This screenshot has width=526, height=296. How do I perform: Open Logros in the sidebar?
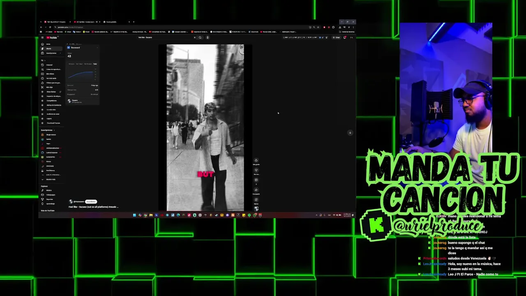click(51, 118)
